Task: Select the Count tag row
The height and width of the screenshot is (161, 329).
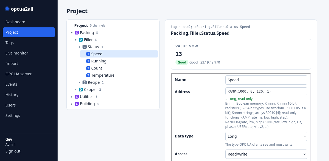Action: (119, 68)
